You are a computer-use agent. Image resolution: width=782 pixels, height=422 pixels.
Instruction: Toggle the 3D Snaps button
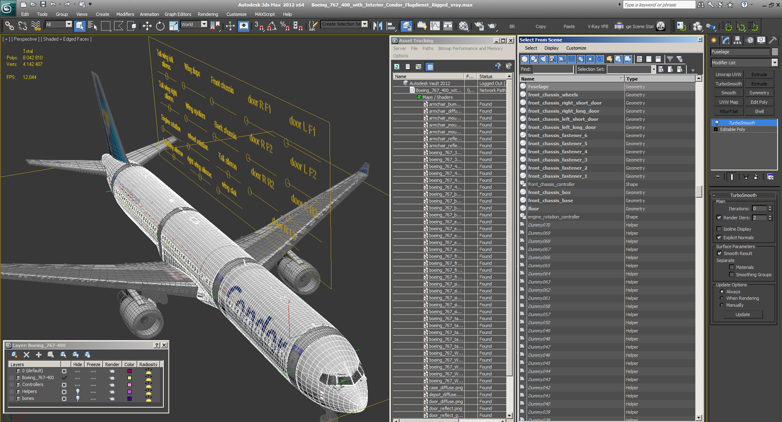click(259, 26)
